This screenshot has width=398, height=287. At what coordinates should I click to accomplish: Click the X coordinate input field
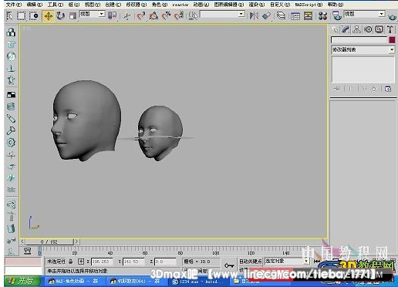point(101,262)
